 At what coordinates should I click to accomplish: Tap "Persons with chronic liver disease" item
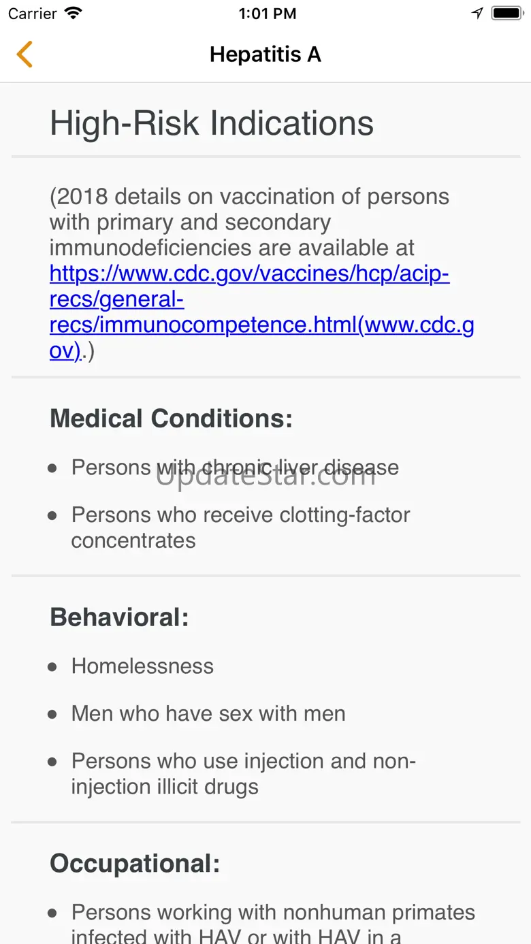pos(235,468)
